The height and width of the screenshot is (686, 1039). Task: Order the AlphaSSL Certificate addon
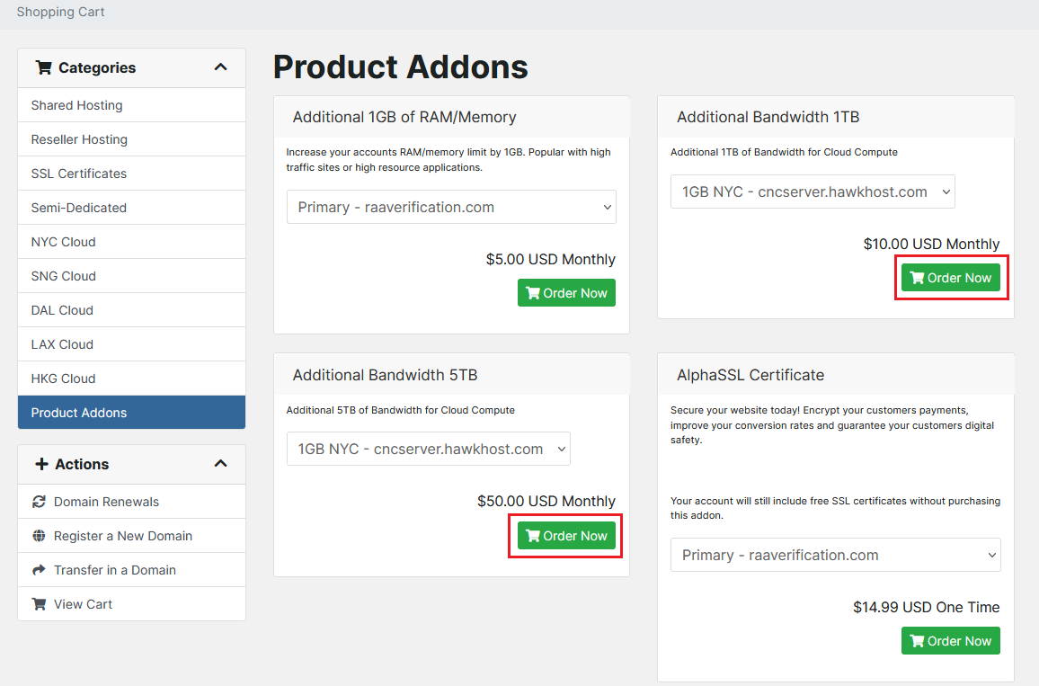point(950,641)
